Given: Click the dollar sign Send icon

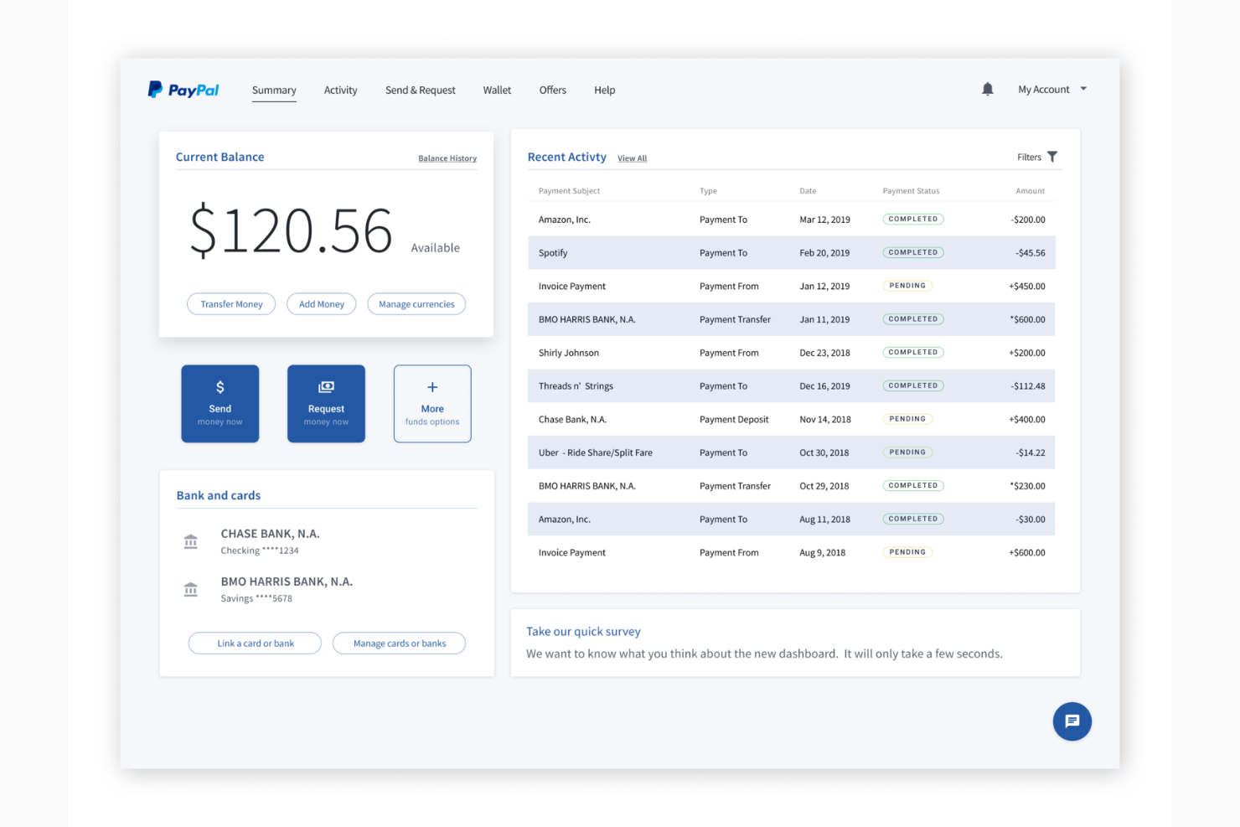Looking at the screenshot, I should (x=220, y=387).
